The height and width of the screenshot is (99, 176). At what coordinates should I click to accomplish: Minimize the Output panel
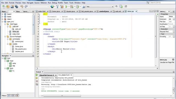(x=174, y=72)
